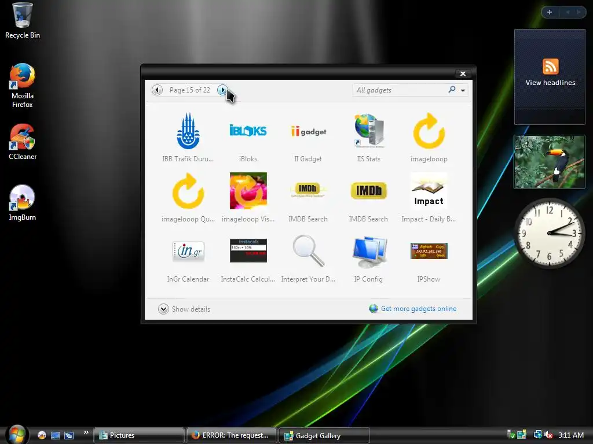The width and height of the screenshot is (593, 444).
Task: Select the IBB Trafik Durumu gadget icon
Action: click(x=188, y=131)
